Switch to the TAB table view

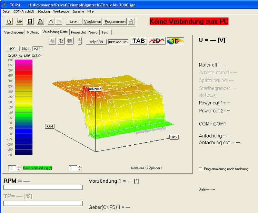click(139, 41)
